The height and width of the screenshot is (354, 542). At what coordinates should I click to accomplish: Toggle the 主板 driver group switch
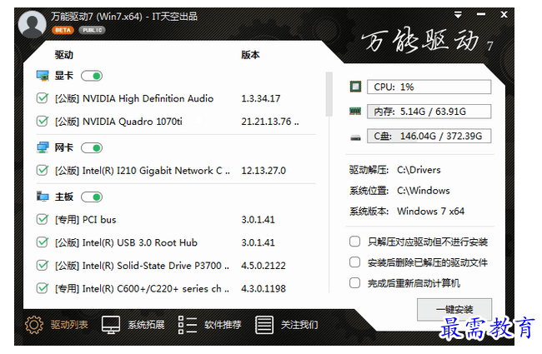pos(92,197)
